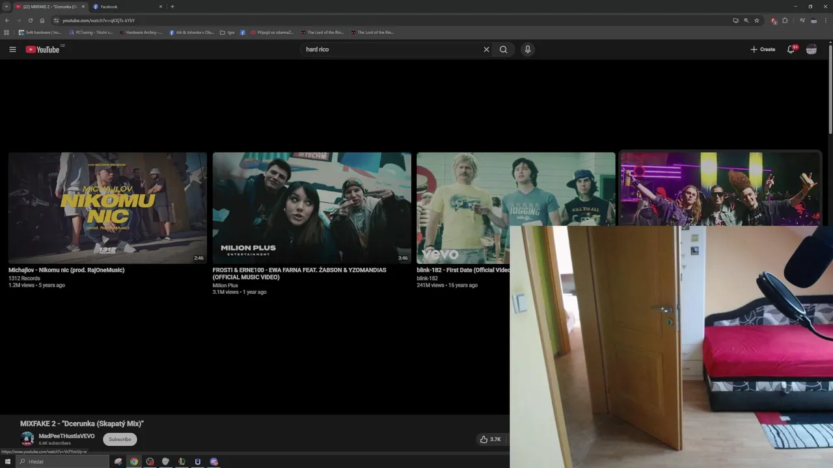
Task: Click the Create button
Action: pyautogui.click(x=763, y=49)
